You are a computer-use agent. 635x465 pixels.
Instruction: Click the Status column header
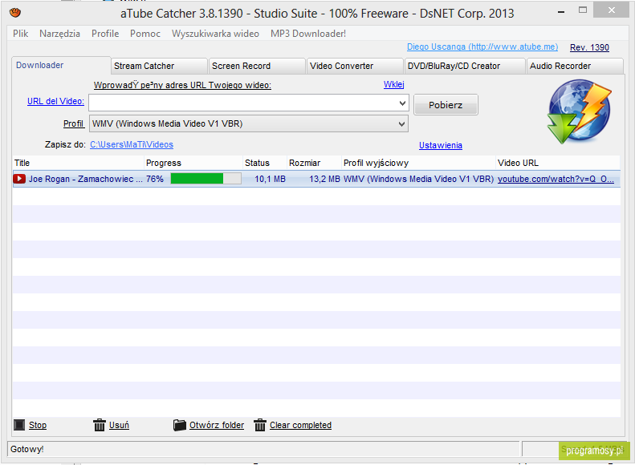[x=265, y=163]
